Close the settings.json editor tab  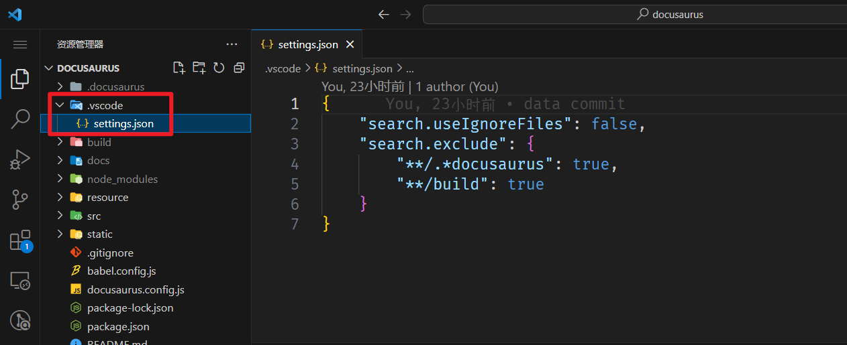tap(350, 45)
